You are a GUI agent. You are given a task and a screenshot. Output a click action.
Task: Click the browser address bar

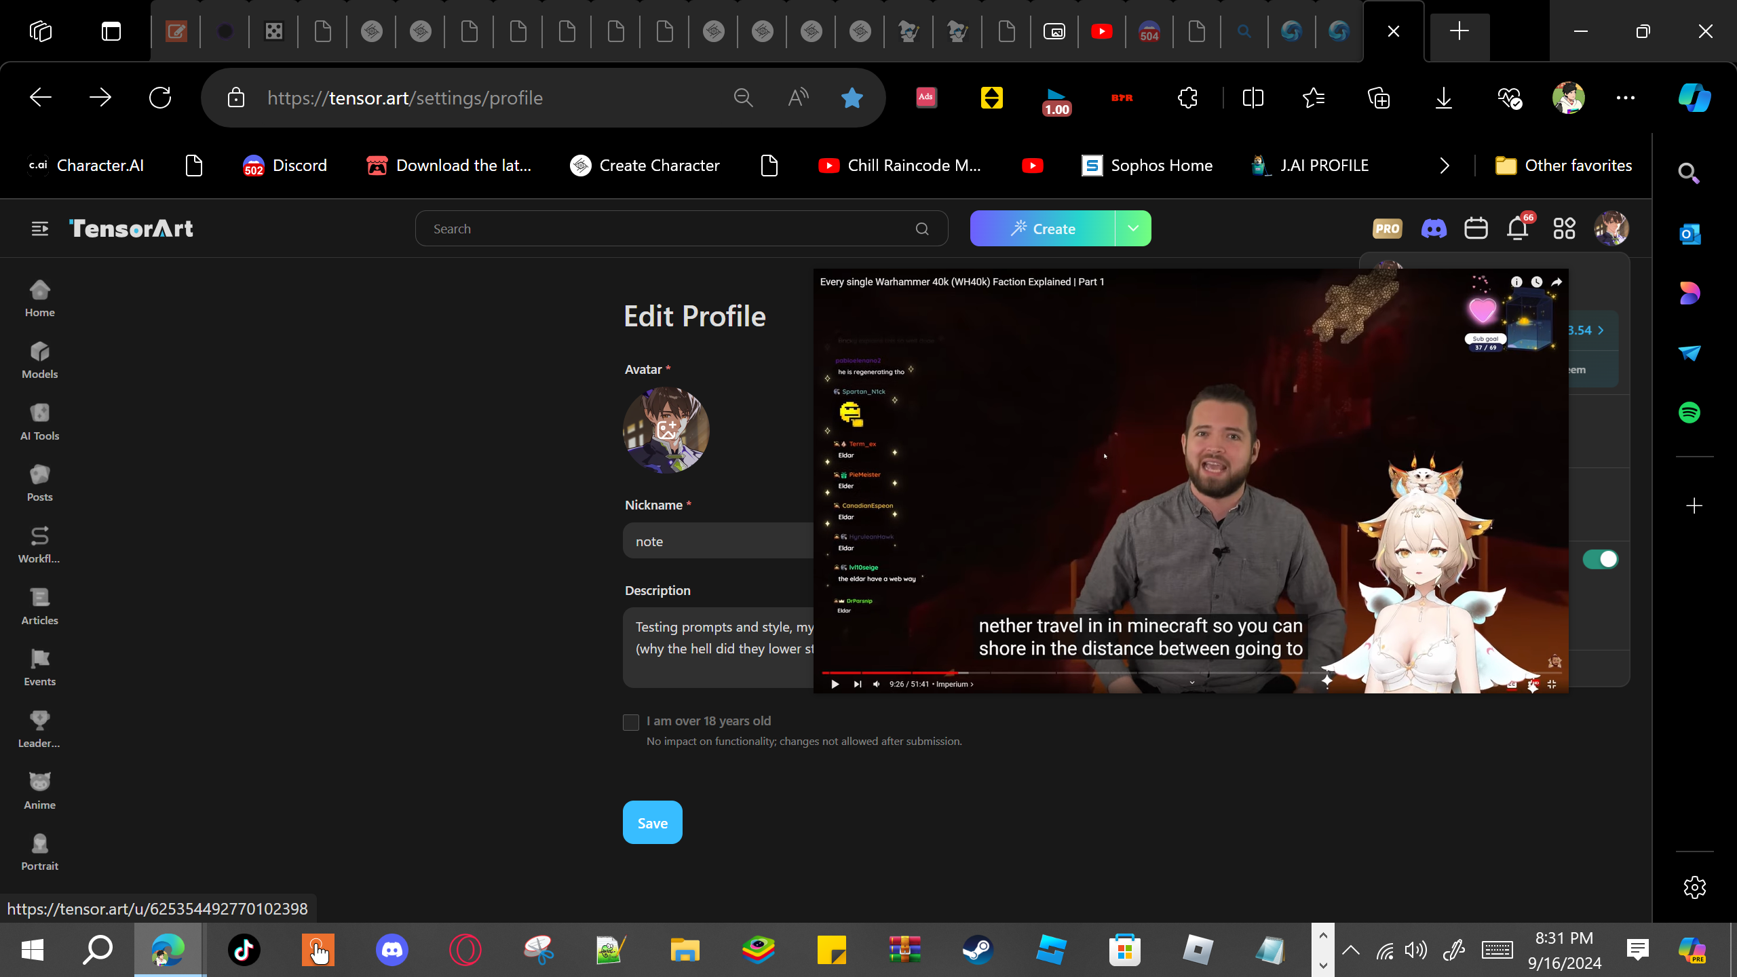pyautogui.click(x=489, y=98)
